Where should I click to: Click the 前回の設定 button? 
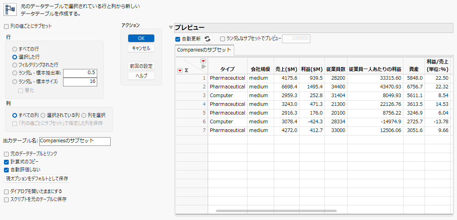pyautogui.click(x=141, y=66)
